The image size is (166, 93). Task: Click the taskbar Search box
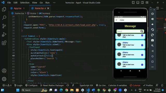coord(34,90)
